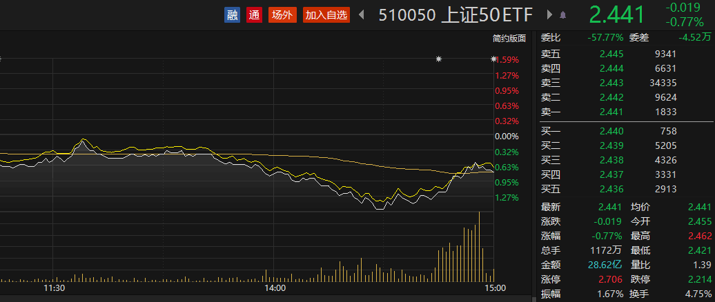
Task: Click the 14:00 time axis label
Action: pyautogui.click(x=275, y=288)
